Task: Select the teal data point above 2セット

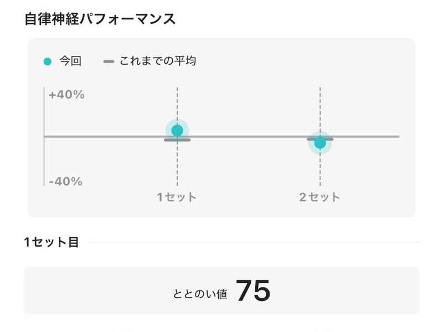Action: pyautogui.click(x=320, y=143)
